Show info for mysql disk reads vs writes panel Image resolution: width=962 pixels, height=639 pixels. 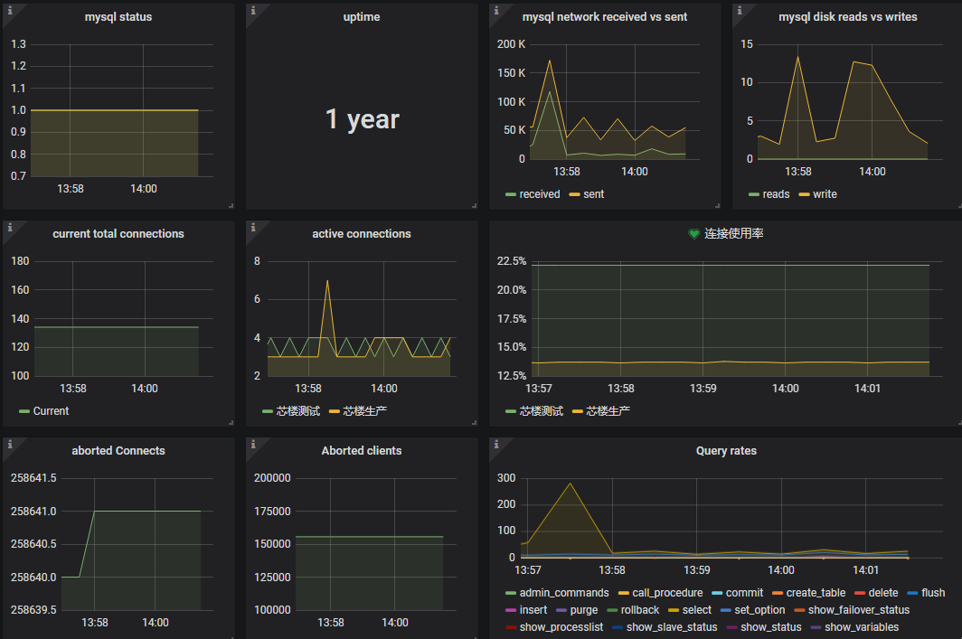point(740,11)
